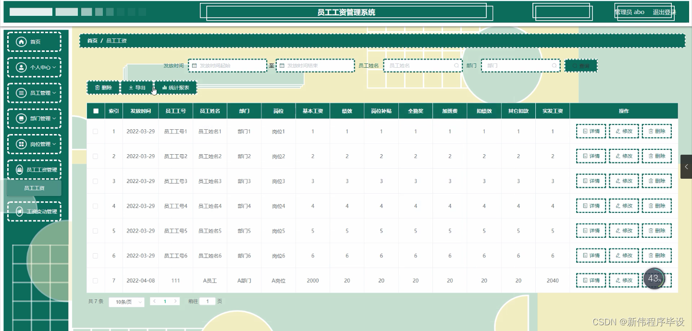
Task: Click the 个人中心 user icon
Action: point(21,67)
